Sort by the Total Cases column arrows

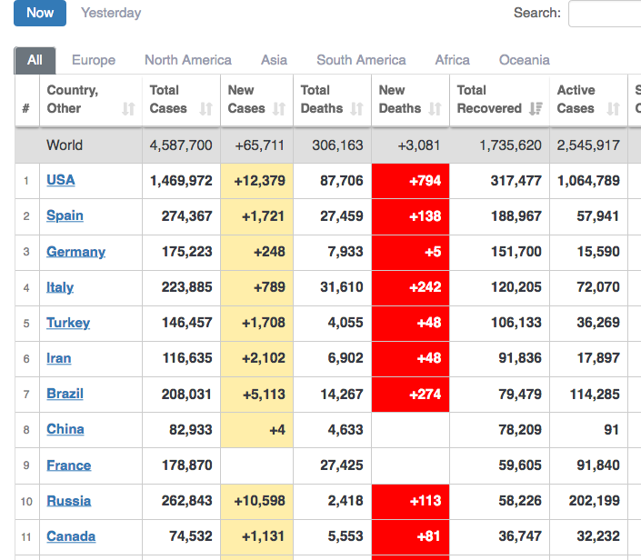tap(206, 109)
